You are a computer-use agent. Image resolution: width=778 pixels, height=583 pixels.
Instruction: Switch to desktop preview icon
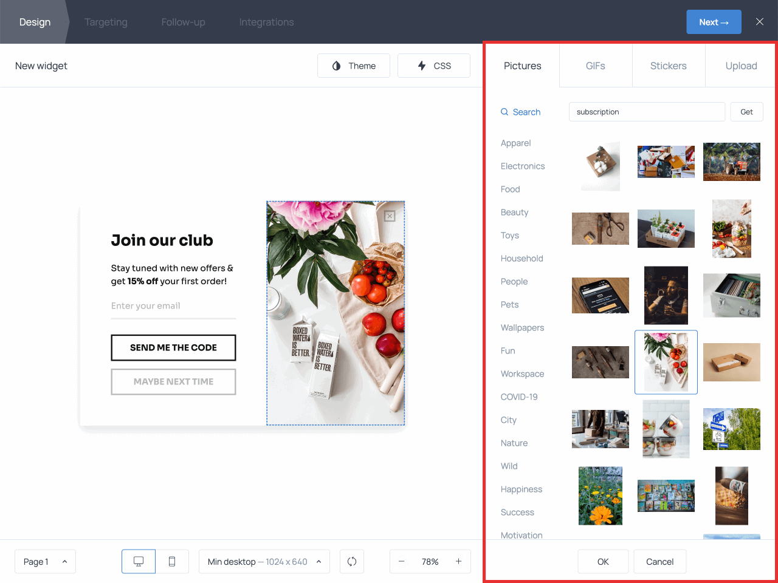tap(139, 562)
